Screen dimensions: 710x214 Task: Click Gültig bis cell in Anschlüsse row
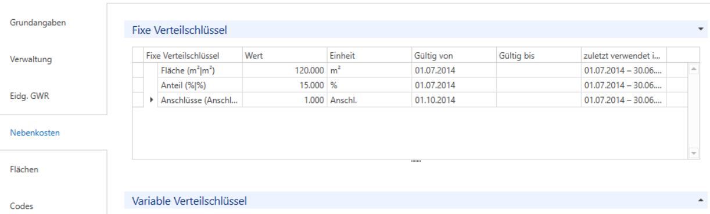click(538, 99)
